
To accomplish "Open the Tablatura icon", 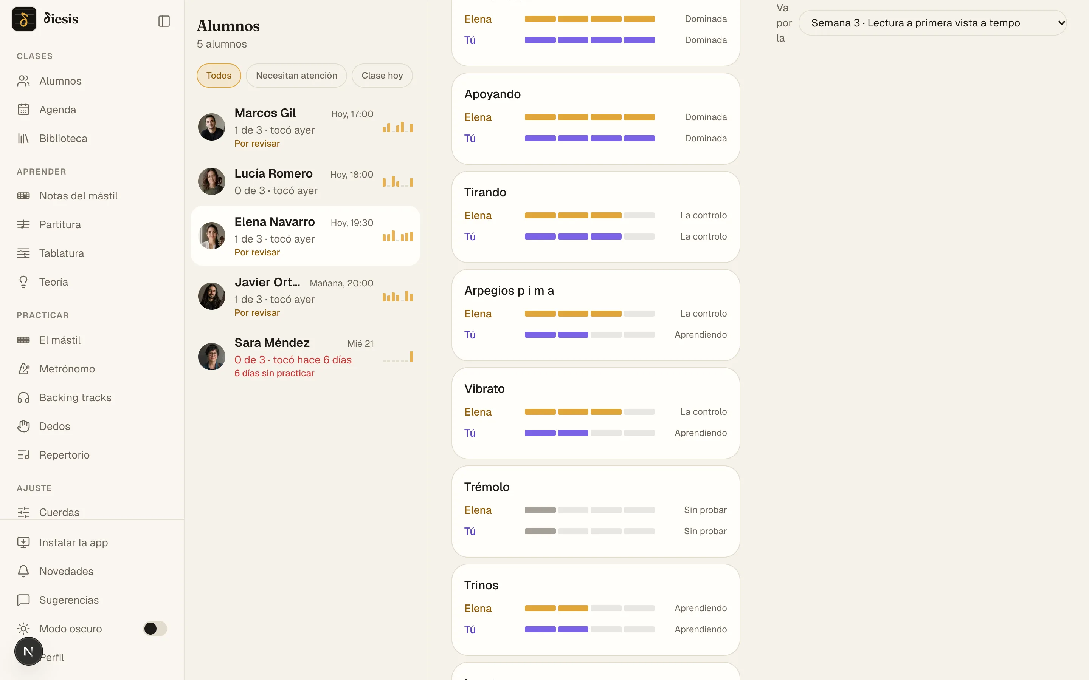I will click(23, 253).
